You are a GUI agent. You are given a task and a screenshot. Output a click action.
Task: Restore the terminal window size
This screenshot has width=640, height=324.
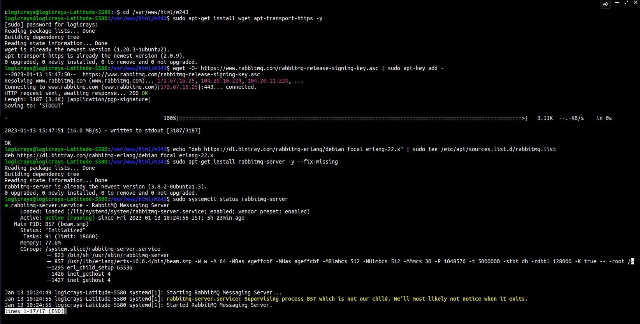tap(626, 2)
